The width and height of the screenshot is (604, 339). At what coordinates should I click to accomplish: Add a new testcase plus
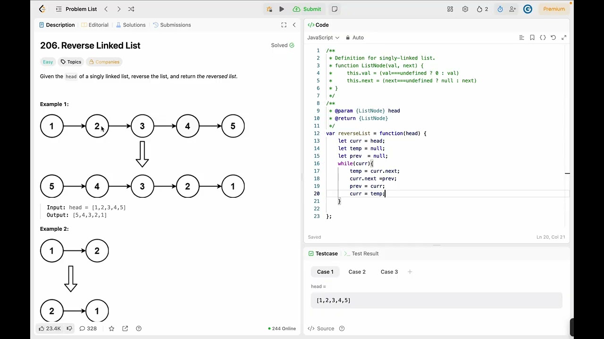pos(410,272)
